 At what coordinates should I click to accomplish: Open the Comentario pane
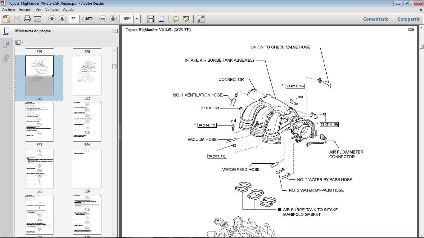(376, 19)
